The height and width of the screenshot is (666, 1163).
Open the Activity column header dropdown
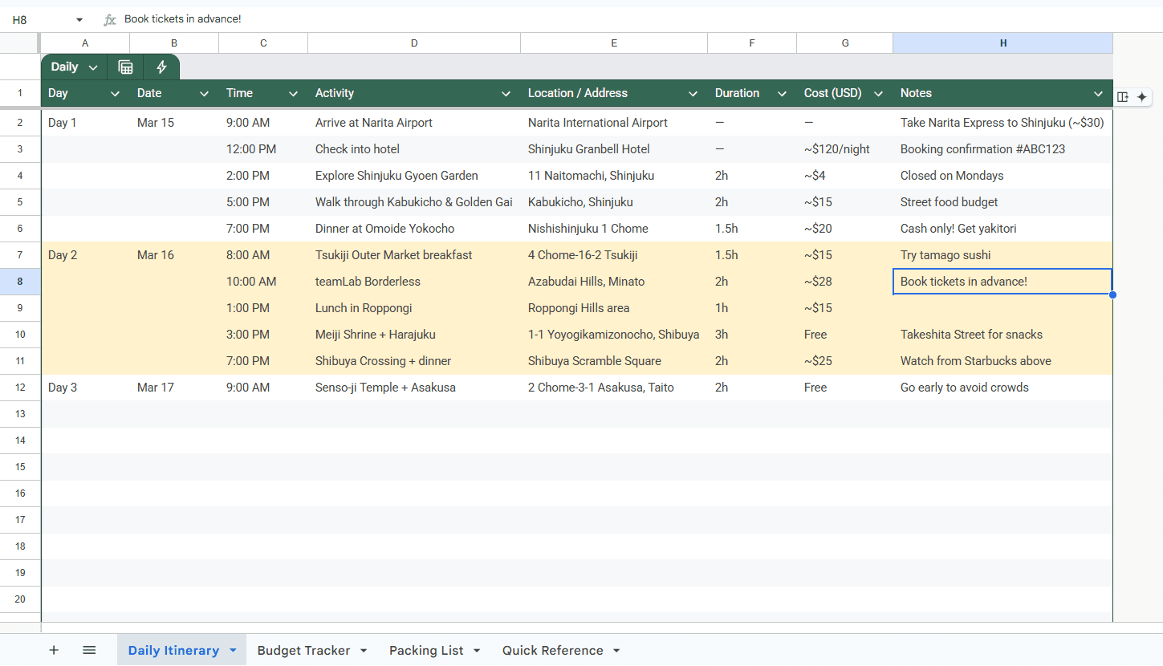[506, 94]
